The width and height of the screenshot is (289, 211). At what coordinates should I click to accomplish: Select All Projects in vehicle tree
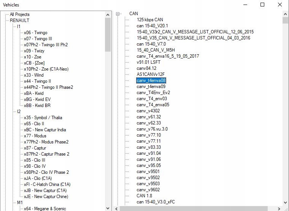pyautogui.click(x=19, y=14)
